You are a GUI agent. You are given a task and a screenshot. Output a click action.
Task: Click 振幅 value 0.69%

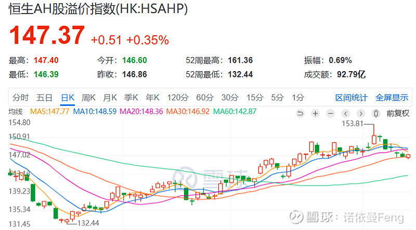(341, 60)
